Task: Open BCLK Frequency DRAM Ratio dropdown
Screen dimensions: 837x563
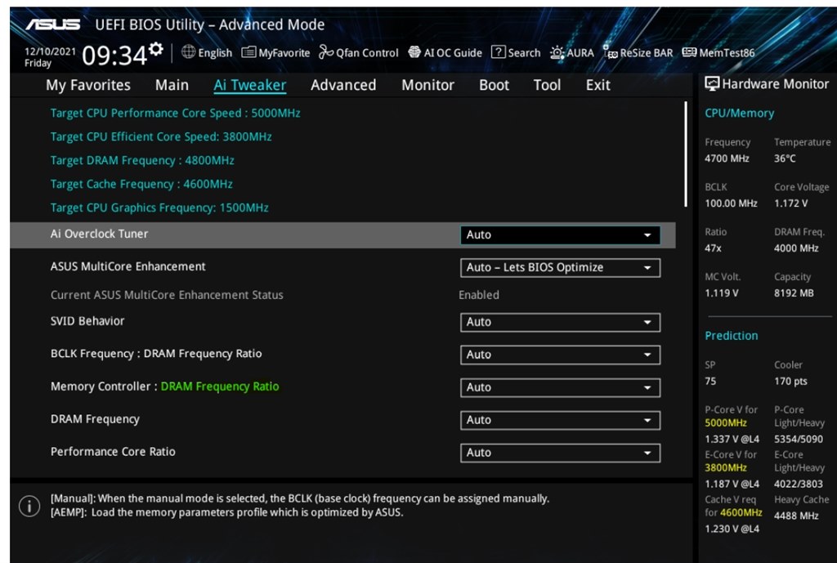Action: pos(560,355)
